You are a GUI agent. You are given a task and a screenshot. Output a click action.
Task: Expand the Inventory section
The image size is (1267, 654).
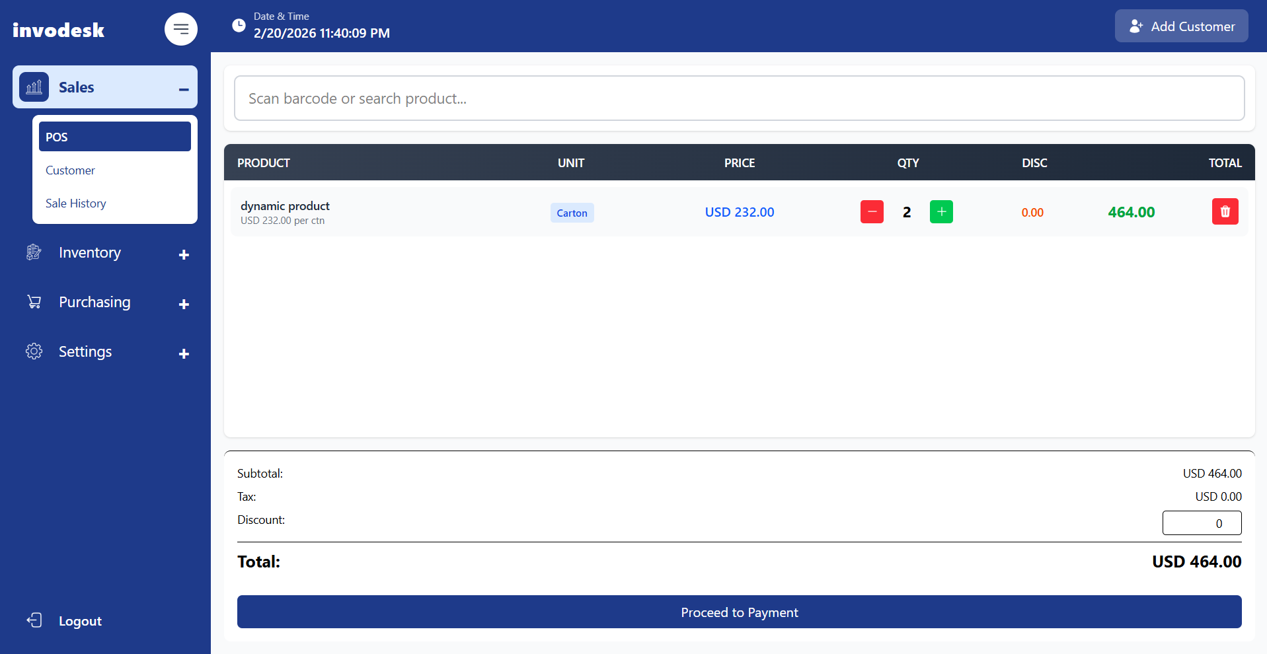click(183, 254)
